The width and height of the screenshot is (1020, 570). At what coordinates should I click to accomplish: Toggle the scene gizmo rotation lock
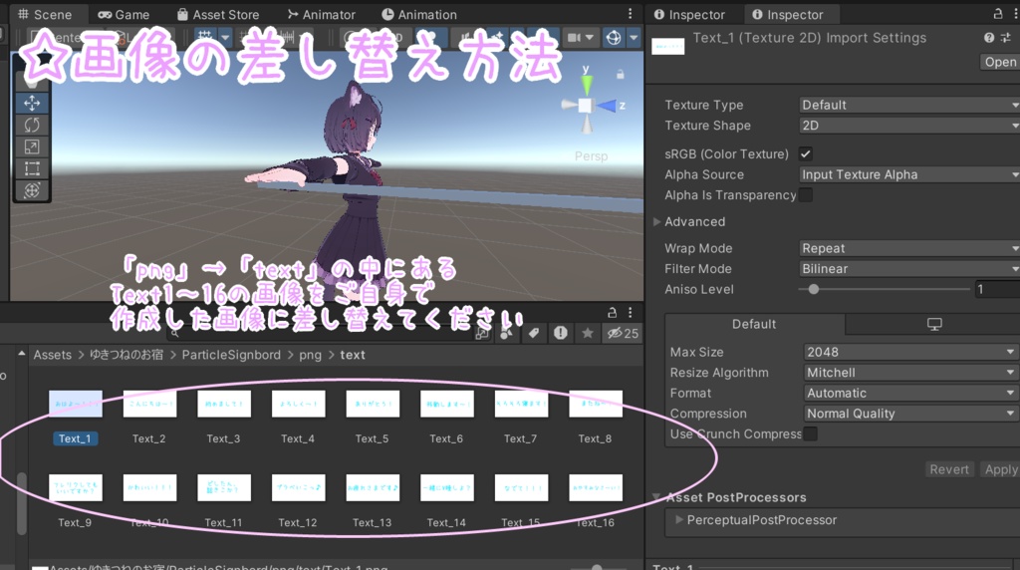621,75
